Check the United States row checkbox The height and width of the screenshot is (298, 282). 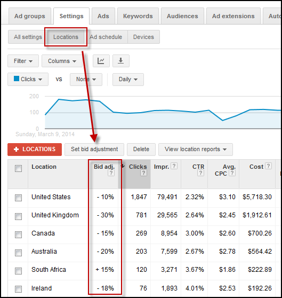[19, 198]
